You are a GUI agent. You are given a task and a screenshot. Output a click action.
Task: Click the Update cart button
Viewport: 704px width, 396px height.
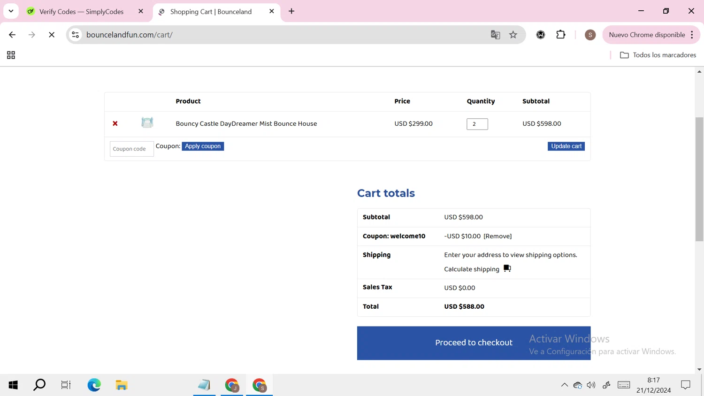tap(566, 146)
